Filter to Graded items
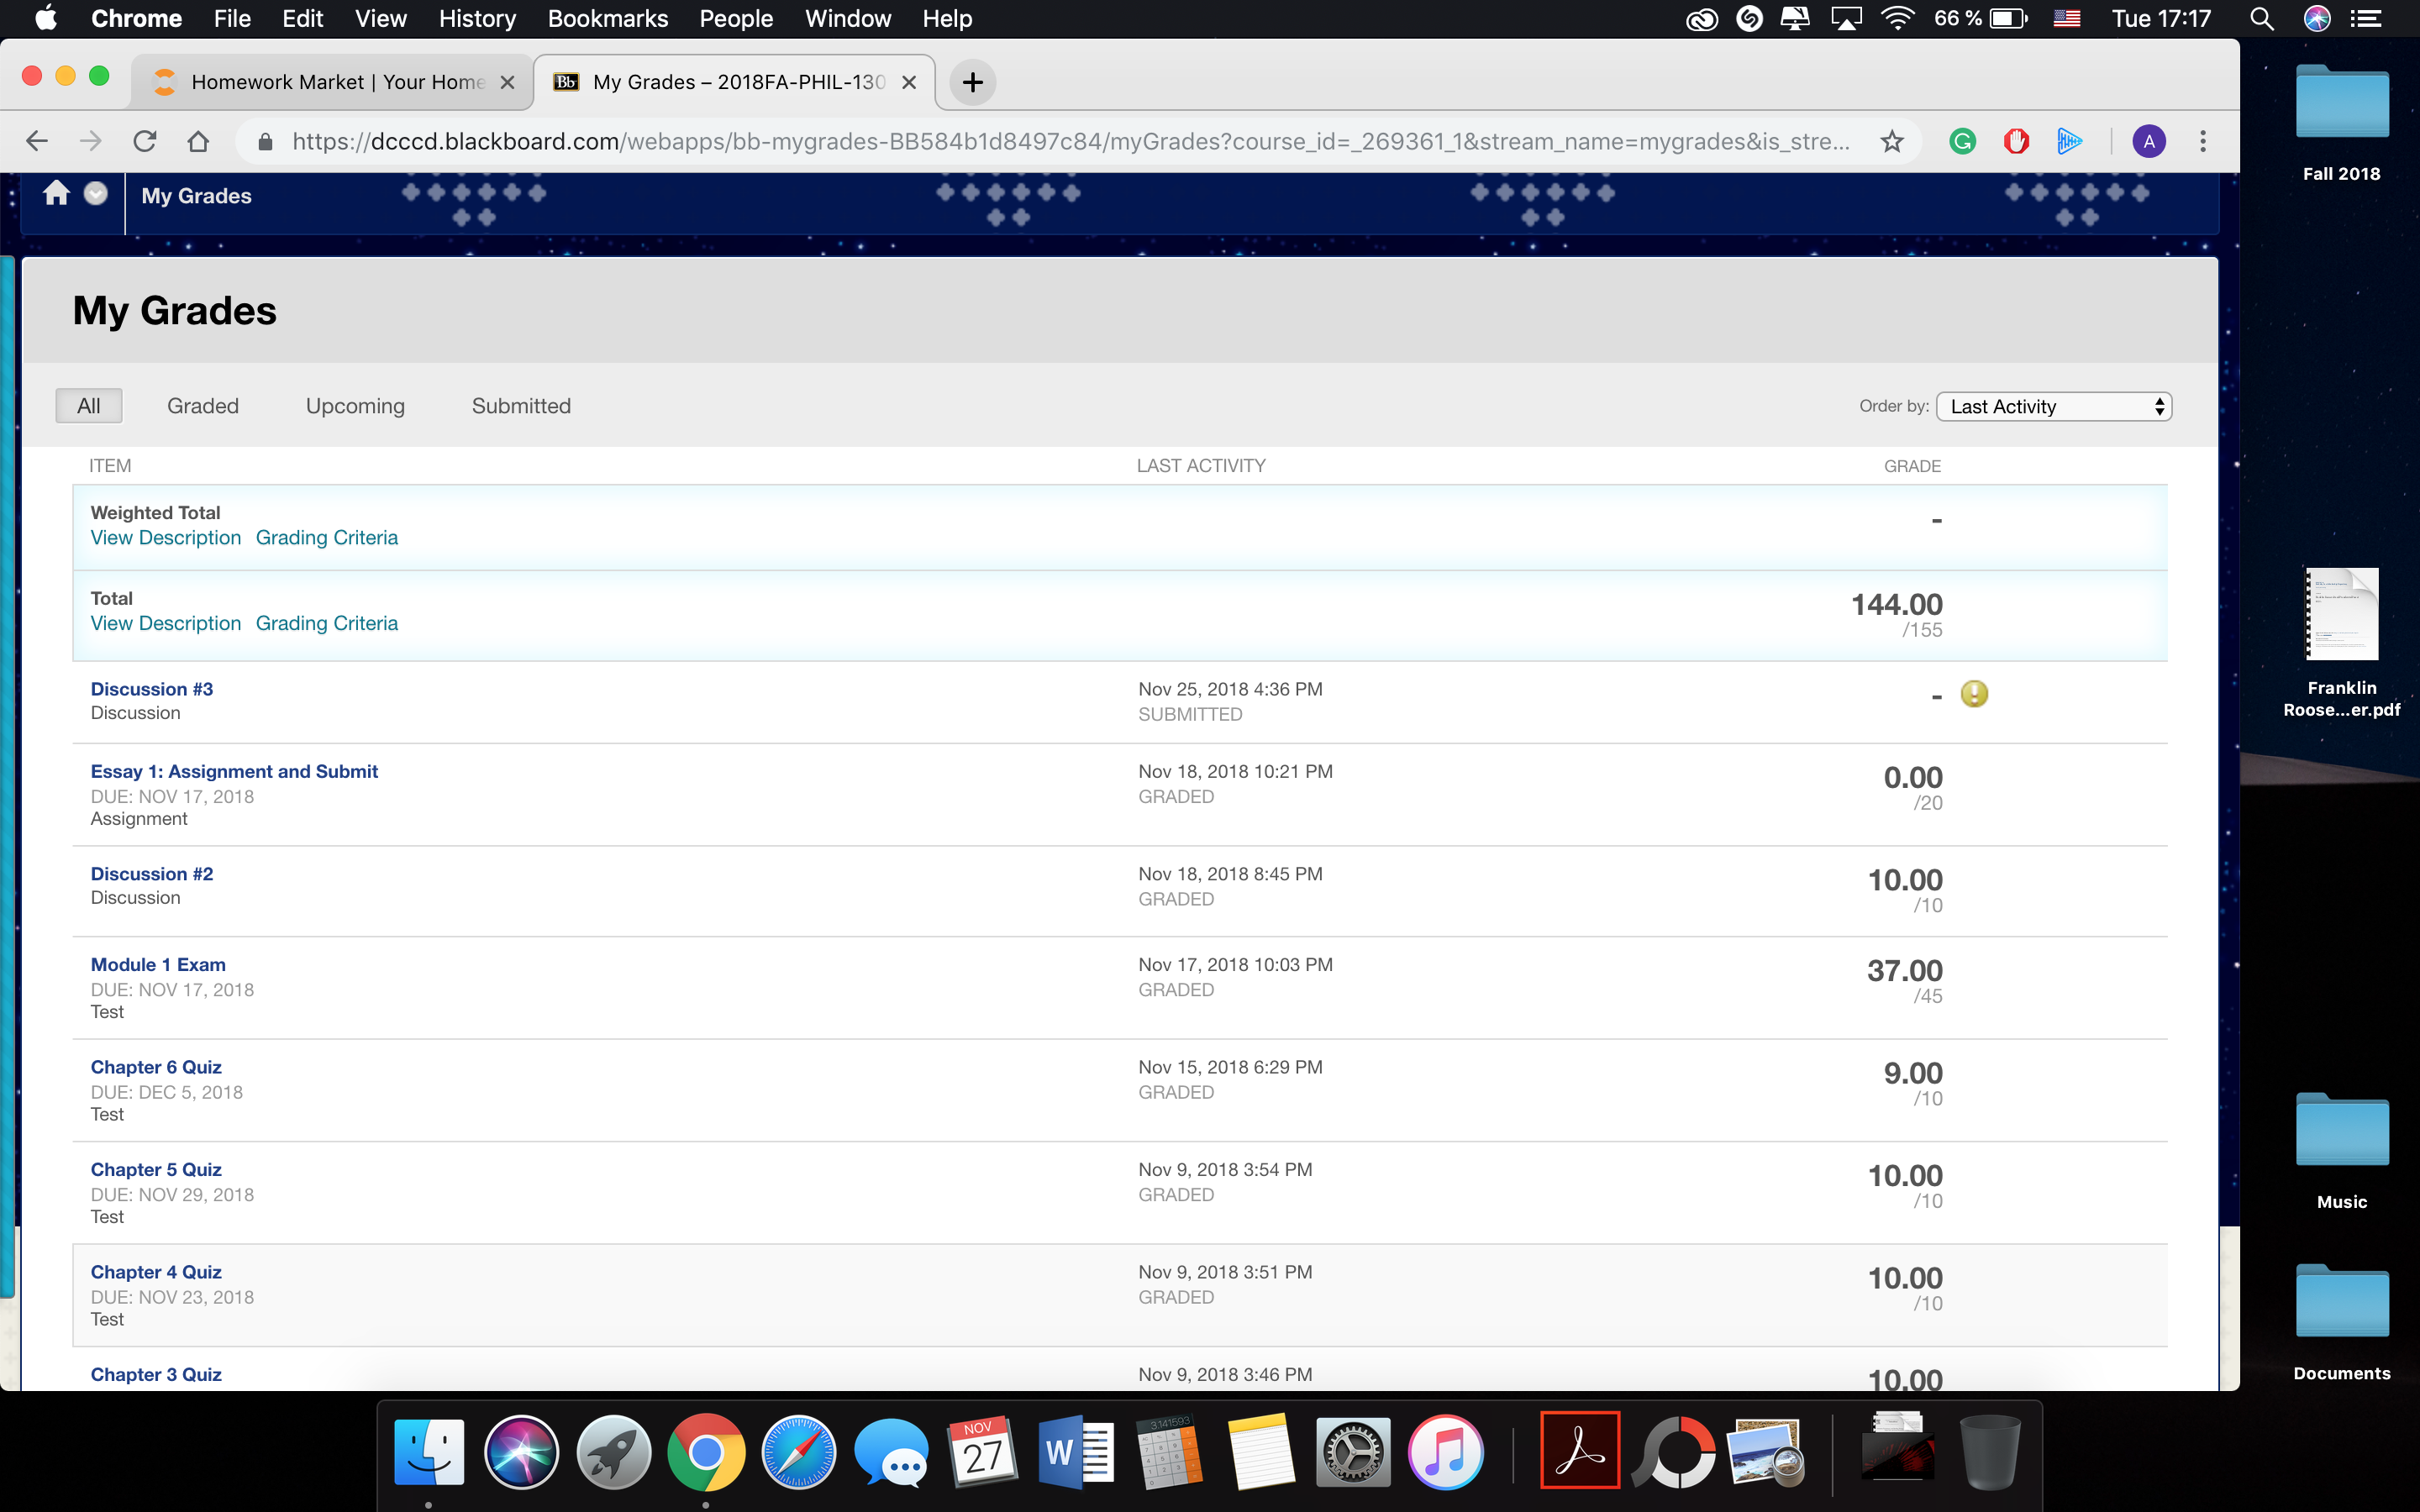This screenshot has height=1512, width=2420. click(x=203, y=406)
